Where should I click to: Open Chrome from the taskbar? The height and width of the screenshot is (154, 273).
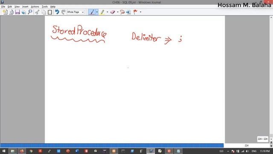[31, 151]
